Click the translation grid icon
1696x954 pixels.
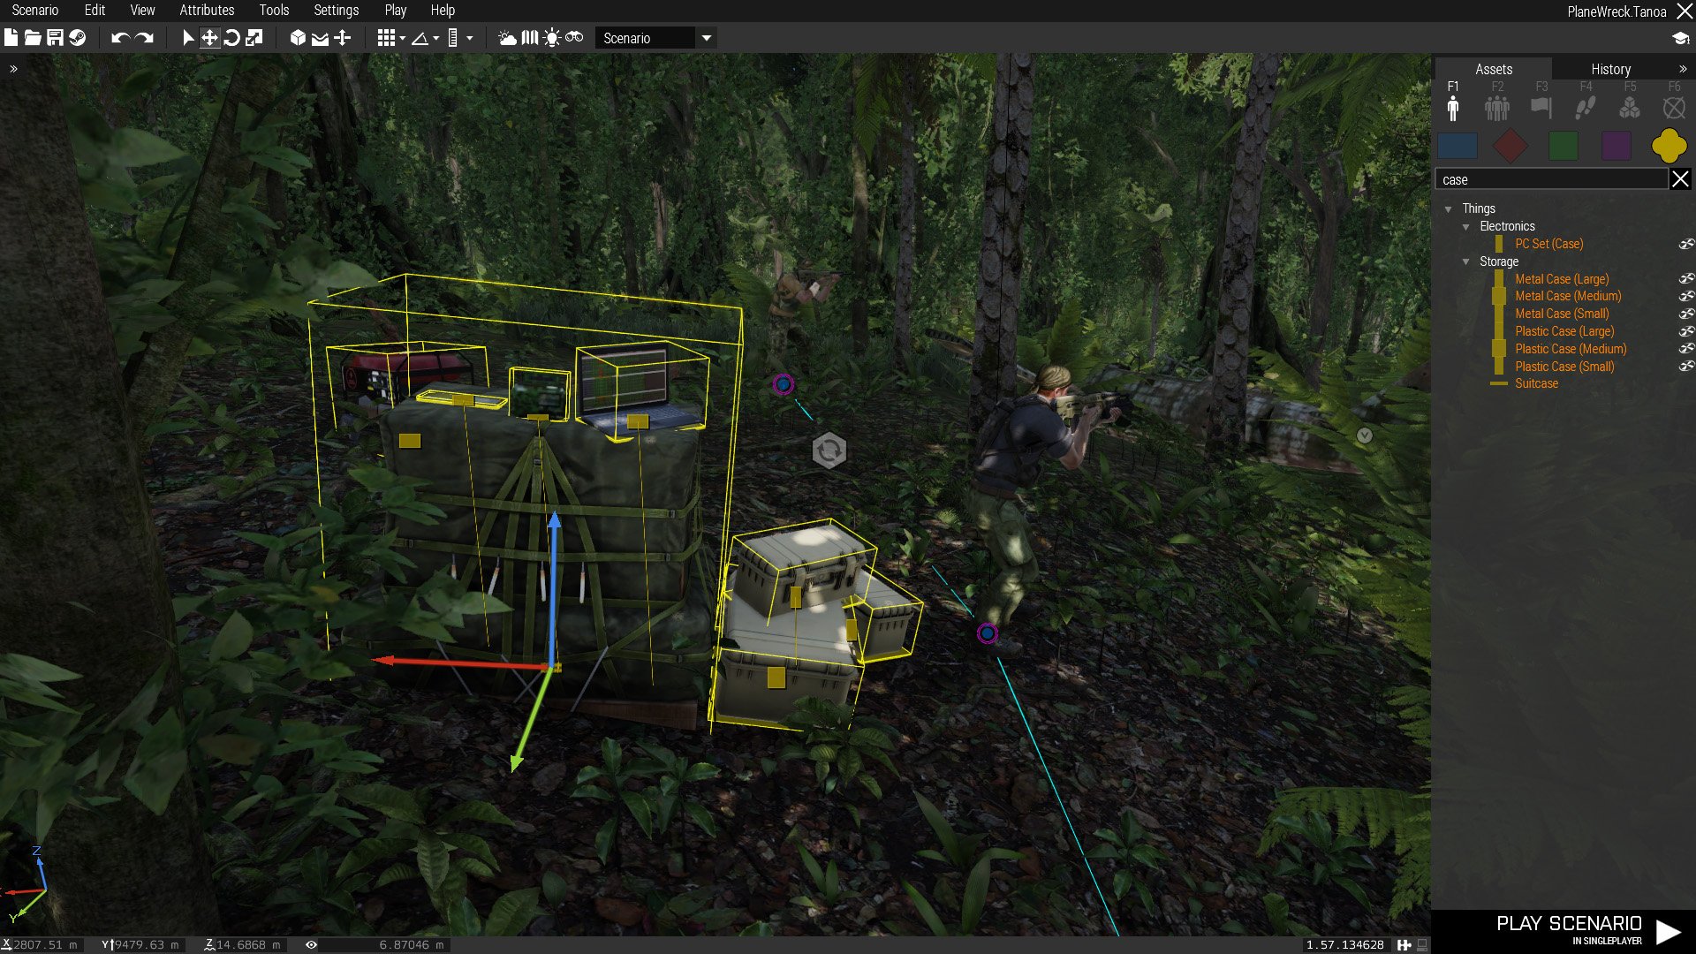[386, 38]
